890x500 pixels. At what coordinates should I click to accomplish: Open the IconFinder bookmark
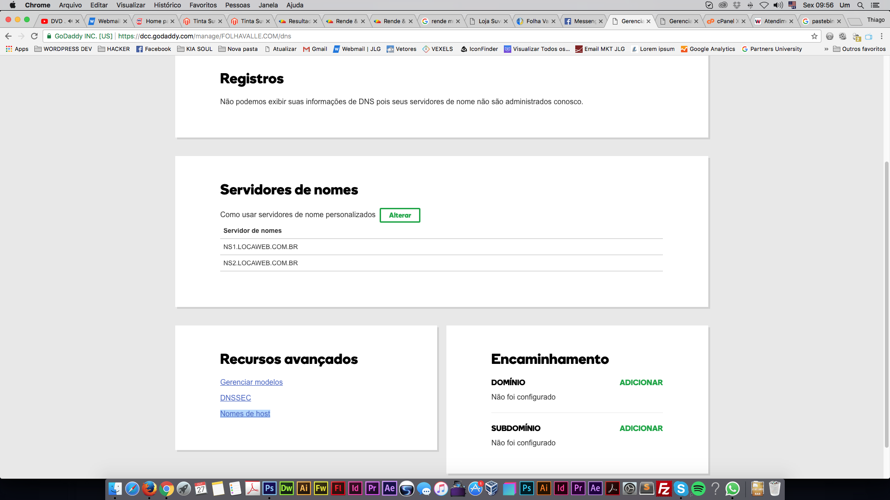click(x=479, y=49)
